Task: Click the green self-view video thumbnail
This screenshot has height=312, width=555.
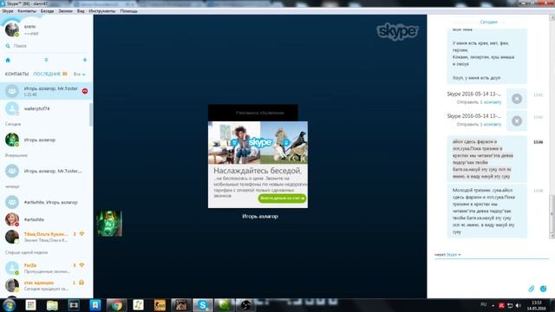Action: click(x=109, y=224)
